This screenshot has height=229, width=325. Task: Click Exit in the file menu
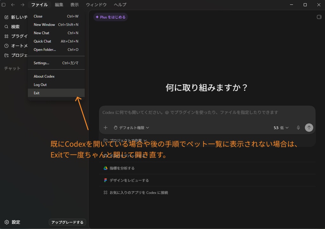click(x=56, y=93)
